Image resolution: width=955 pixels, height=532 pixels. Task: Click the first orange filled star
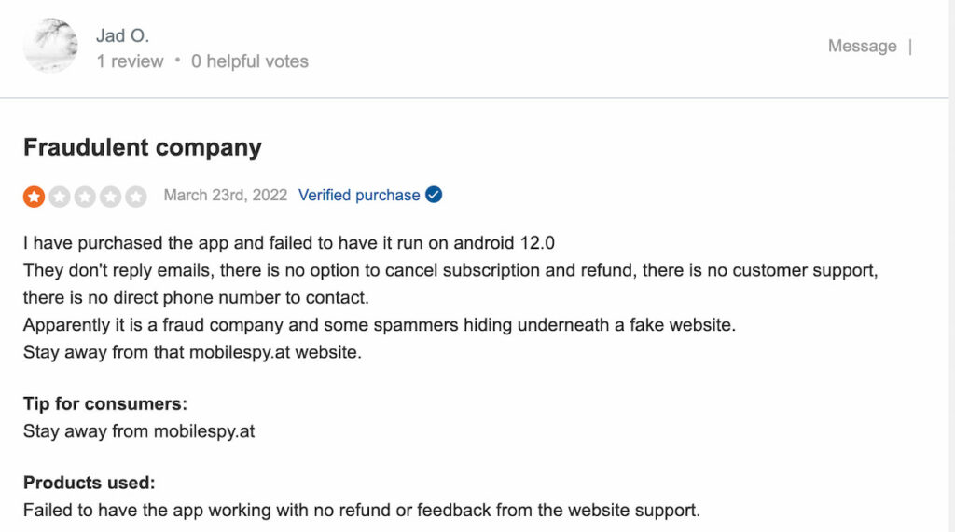(35, 196)
